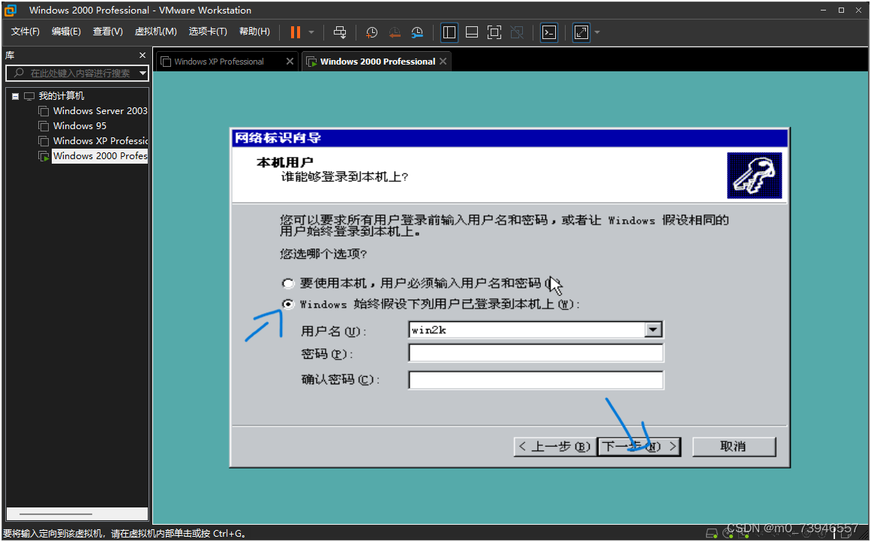Click the device status icon in status bar

point(711,533)
